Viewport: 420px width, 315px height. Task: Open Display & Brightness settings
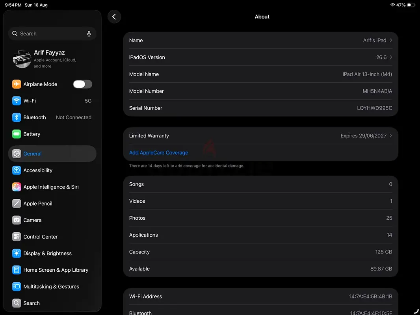click(x=52, y=253)
